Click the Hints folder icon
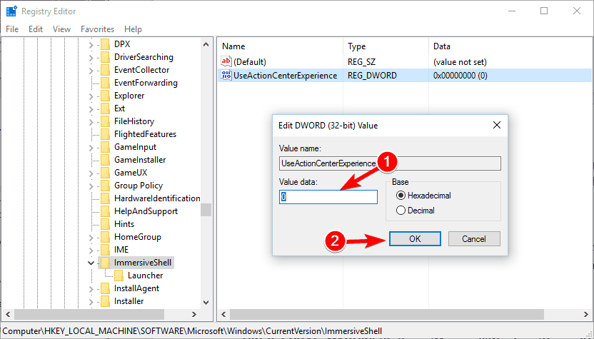Viewport: 594px width, 339px height. coord(106,225)
